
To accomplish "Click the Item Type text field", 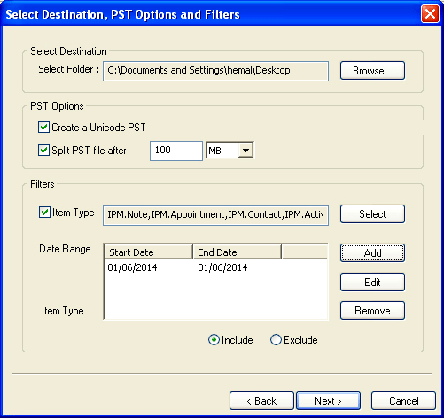I will (215, 215).
